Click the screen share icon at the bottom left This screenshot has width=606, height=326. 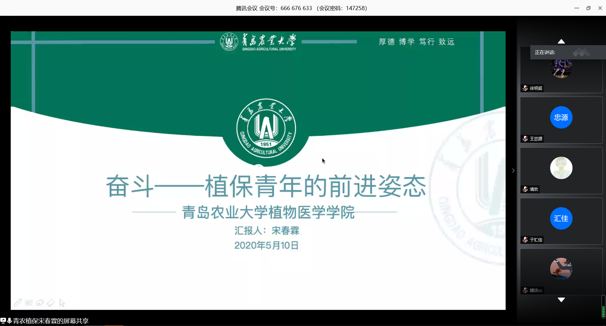coord(3,321)
